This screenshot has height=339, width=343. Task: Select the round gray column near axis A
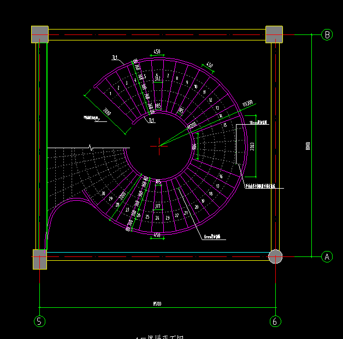276,256
